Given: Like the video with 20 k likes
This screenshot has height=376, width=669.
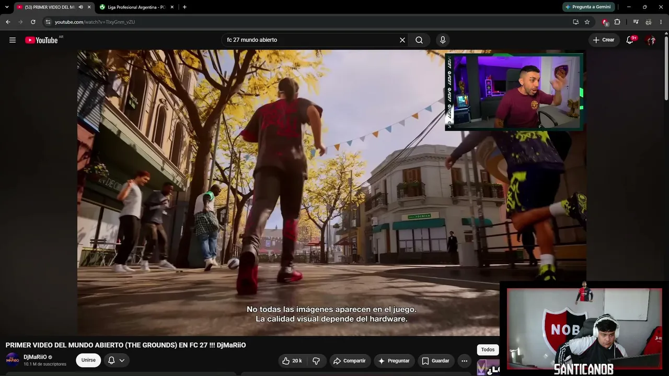Looking at the screenshot, I should coord(293,361).
